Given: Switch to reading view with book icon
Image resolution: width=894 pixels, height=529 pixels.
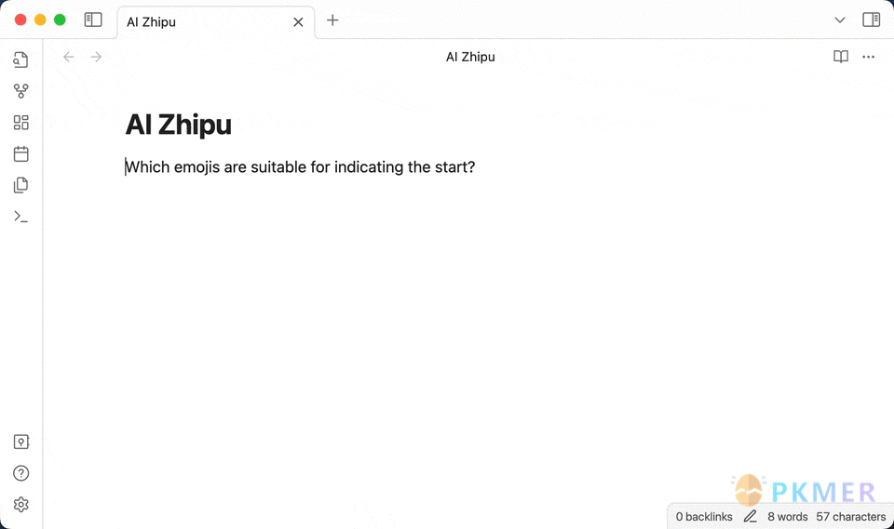Looking at the screenshot, I should point(840,57).
